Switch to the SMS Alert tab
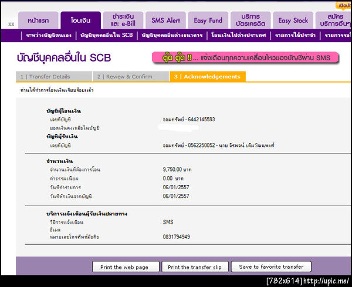Image resolution: width=352 pixels, height=287 pixels. tap(165, 20)
